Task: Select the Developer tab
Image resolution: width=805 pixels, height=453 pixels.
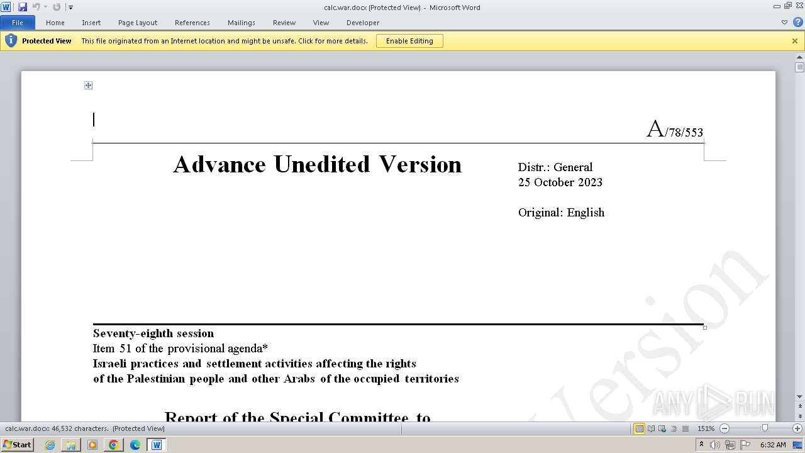Action: coord(363,23)
